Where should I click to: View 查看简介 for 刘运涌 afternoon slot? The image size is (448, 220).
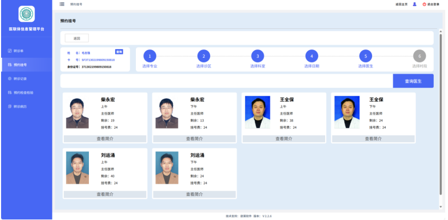195,194
